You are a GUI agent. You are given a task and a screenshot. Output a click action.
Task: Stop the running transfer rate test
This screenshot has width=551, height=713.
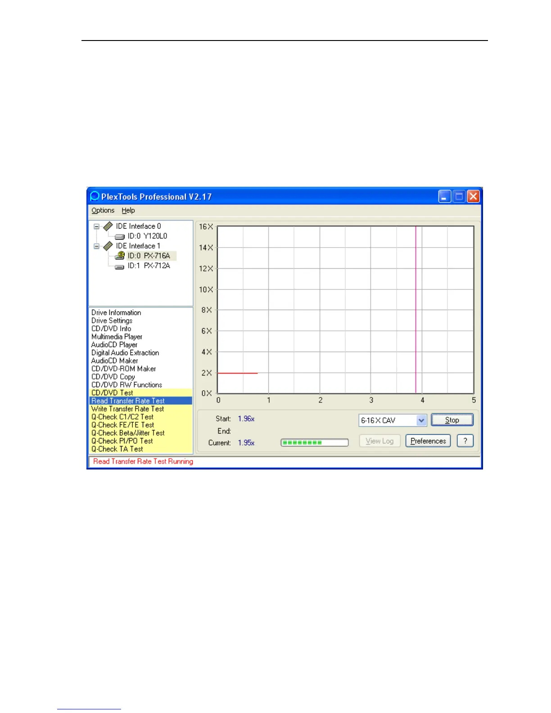pos(452,420)
